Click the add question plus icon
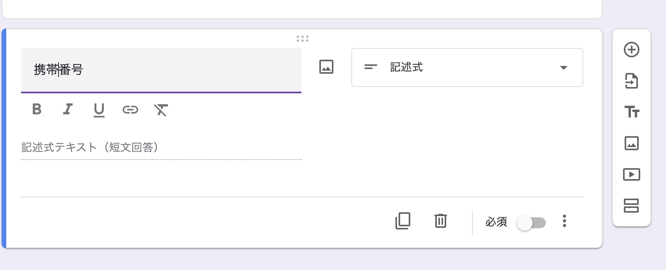The width and height of the screenshot is (666, 270). point(631,50)
